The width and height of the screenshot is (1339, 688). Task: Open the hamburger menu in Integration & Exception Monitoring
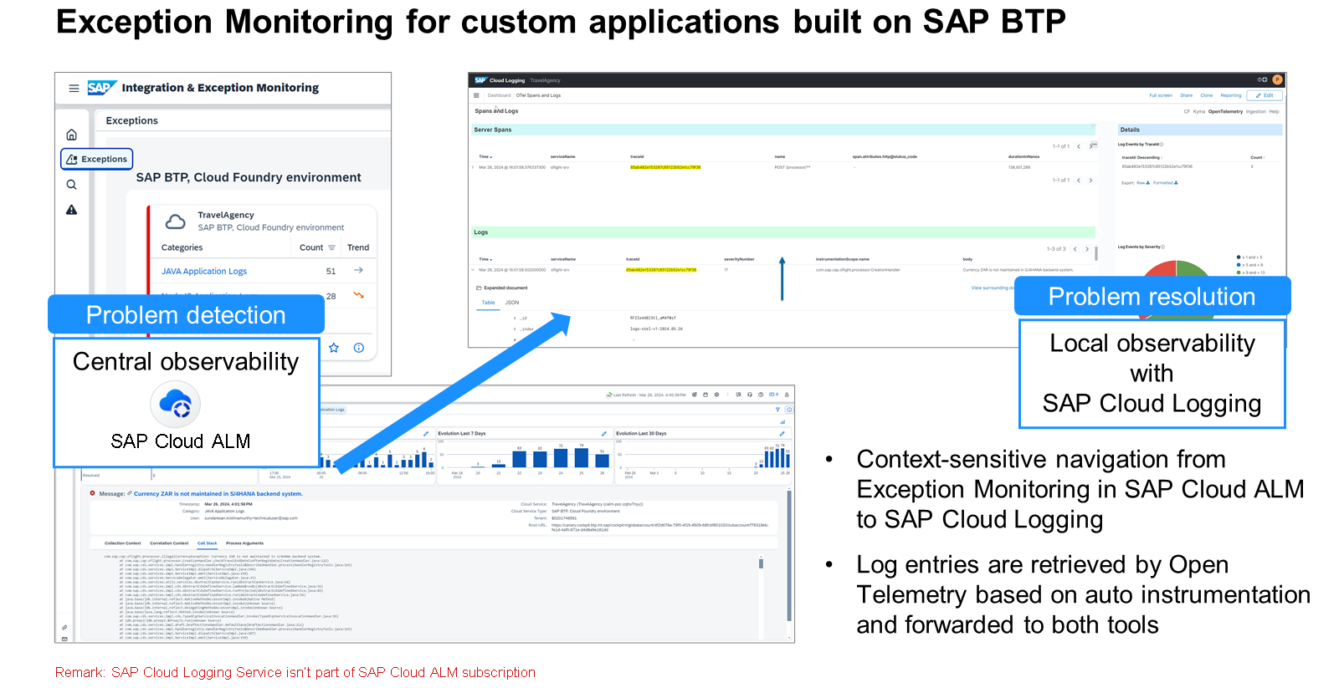coord(74,89)
